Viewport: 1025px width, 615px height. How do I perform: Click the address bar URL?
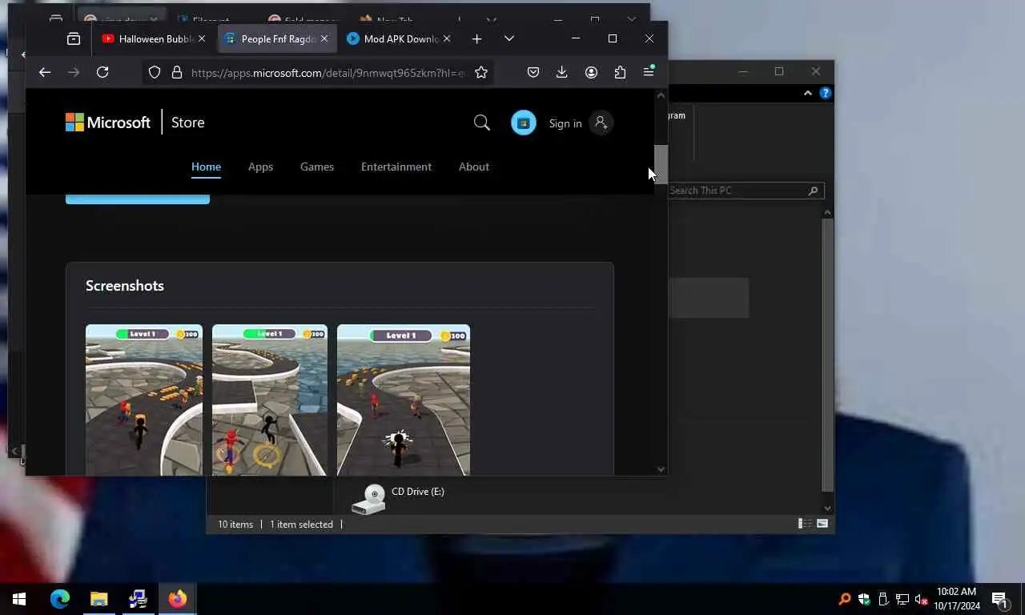(328, 73)
